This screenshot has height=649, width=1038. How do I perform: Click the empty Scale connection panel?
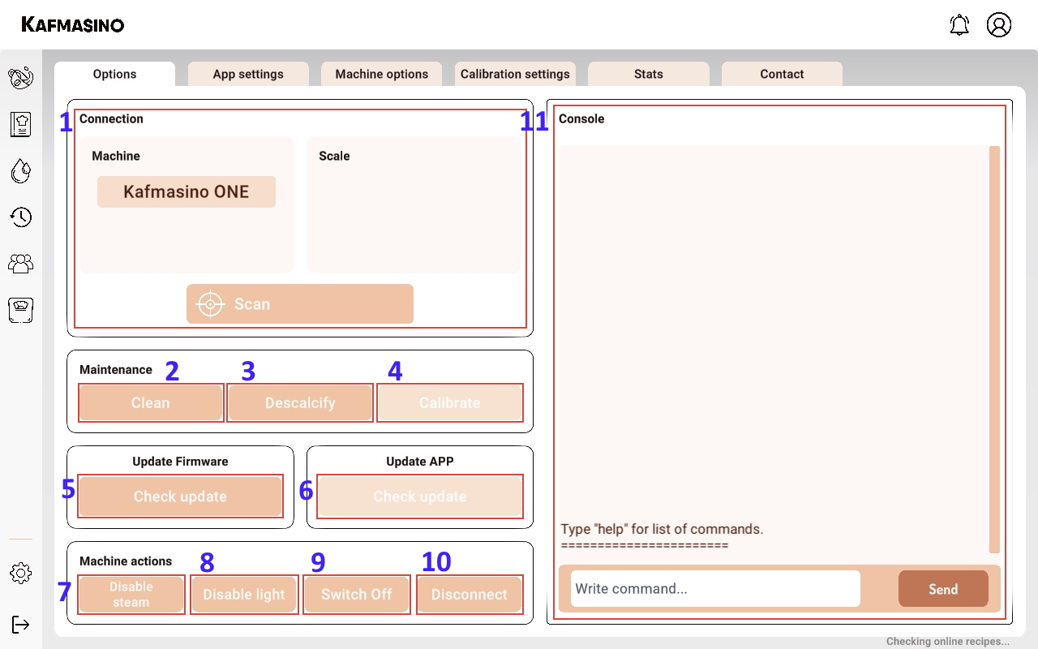[414, 204]
